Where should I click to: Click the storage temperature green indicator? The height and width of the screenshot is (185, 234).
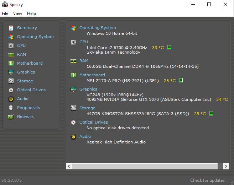point(211,114)
